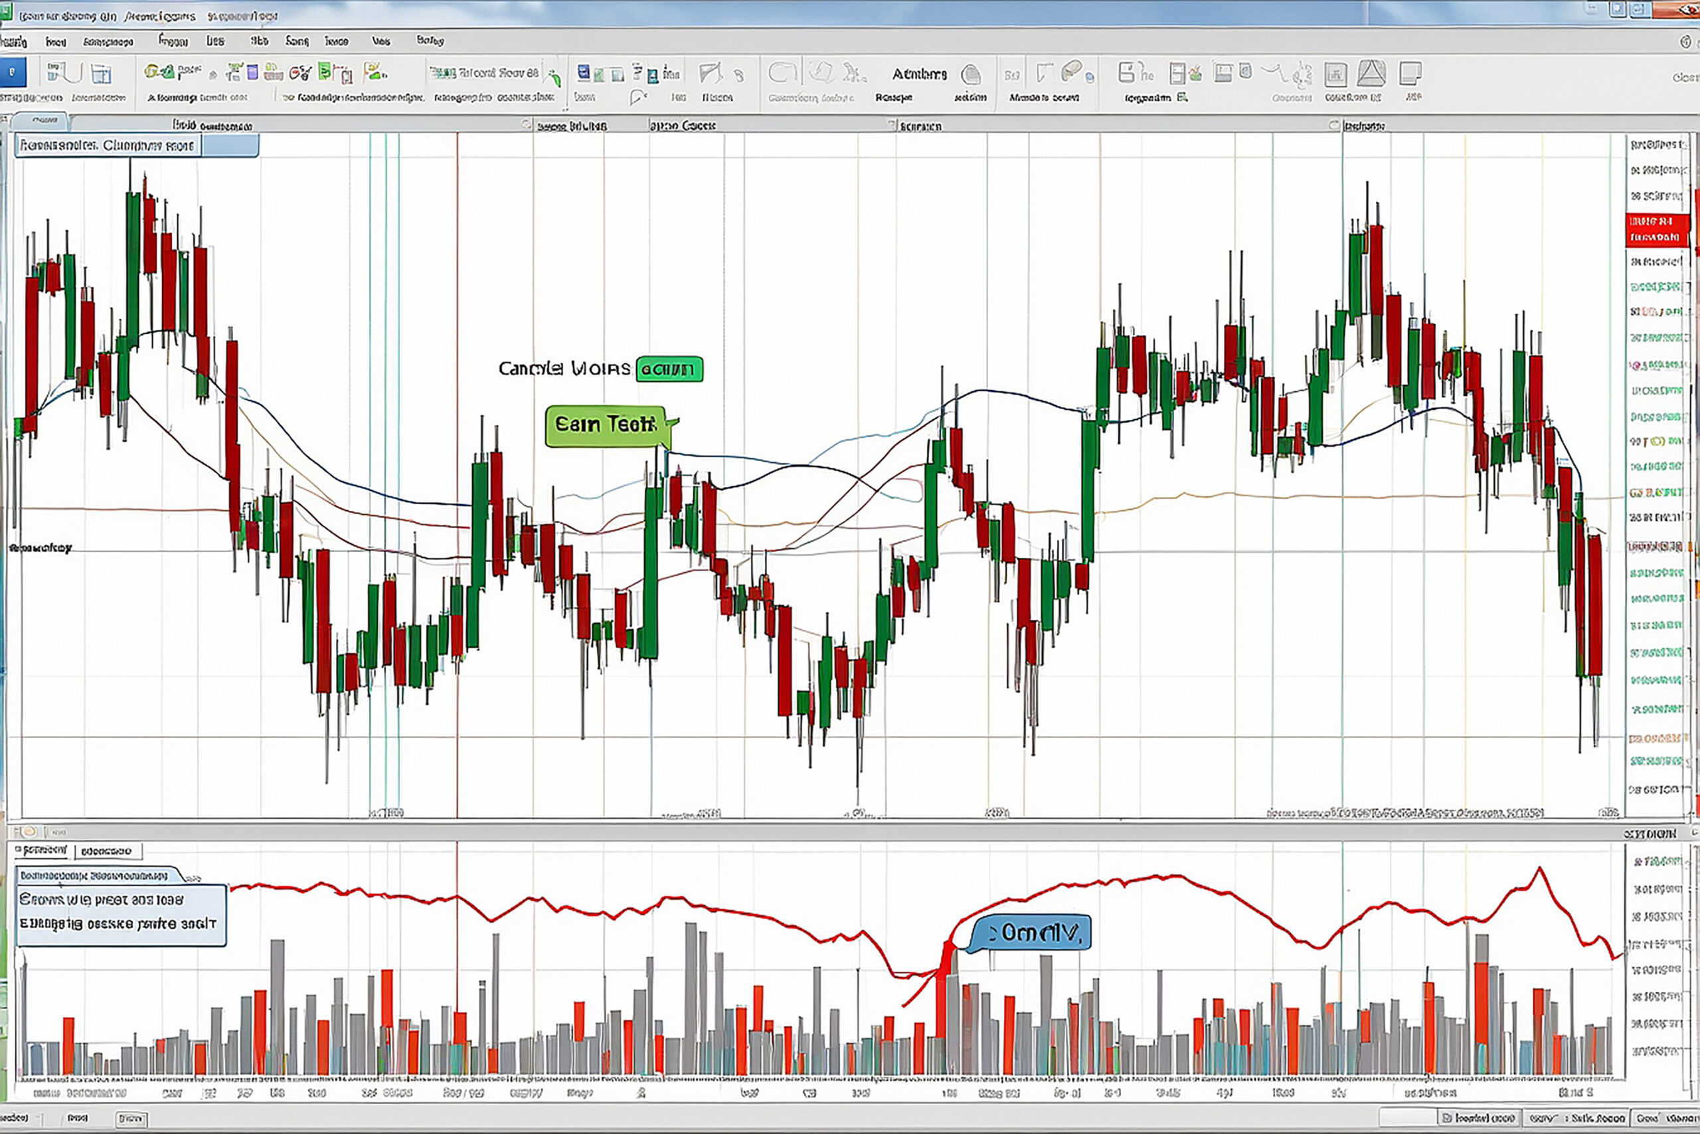This screenshot has width=1700, height=1134.
Task: Click the squiggly line chart icon
Action: point(1276,72)
